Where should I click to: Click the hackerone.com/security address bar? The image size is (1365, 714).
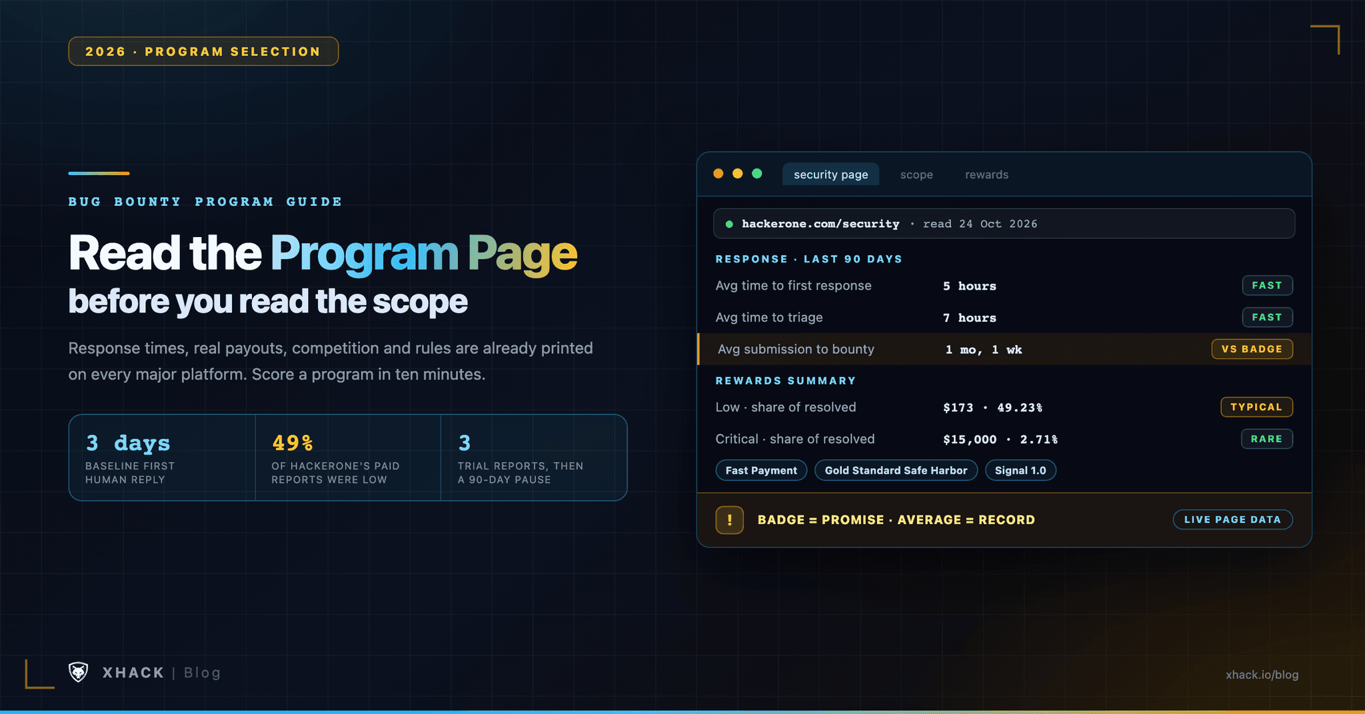click(1004, 224)
